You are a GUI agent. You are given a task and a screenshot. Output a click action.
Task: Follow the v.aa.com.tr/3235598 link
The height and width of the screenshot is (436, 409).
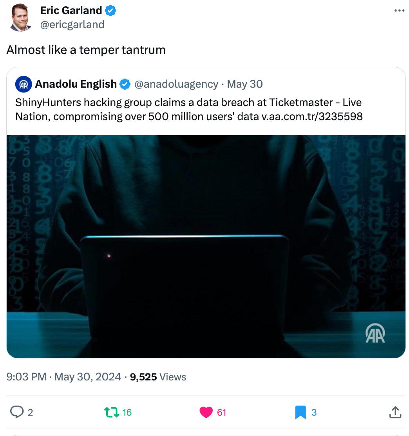click(x=312, y=117)
